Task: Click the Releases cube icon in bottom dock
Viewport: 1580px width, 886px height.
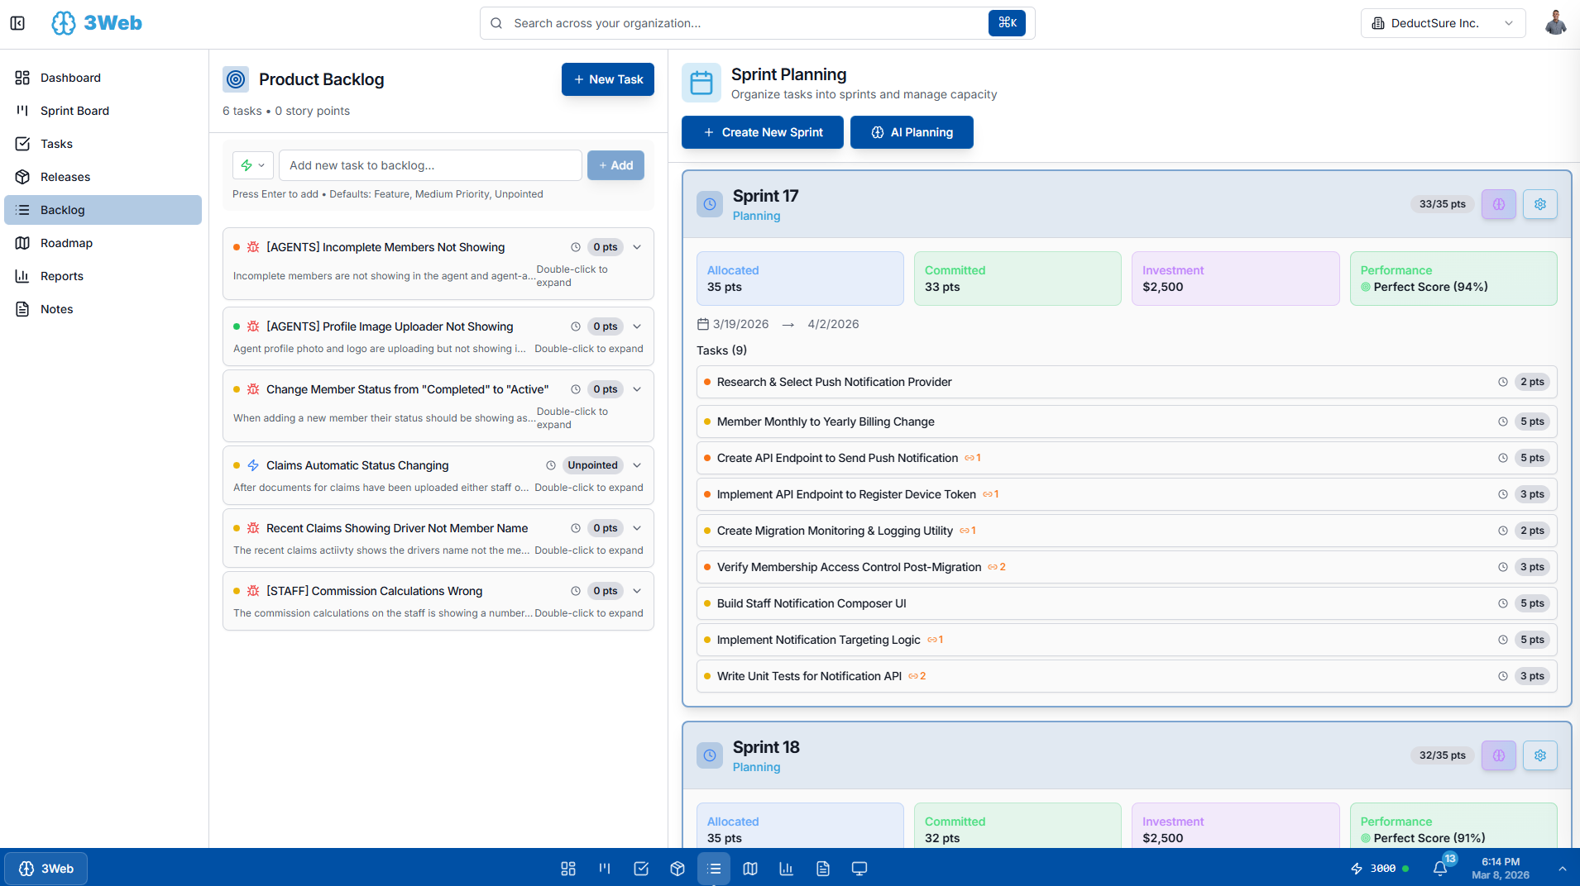Action: pyautogui.click(x=677, y=869)
